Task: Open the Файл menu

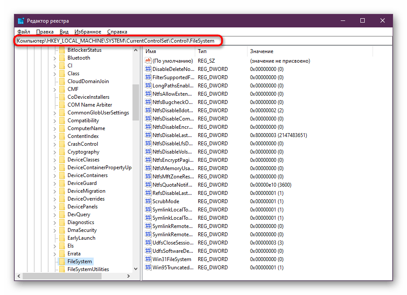Action: click(x=24, y=32)
